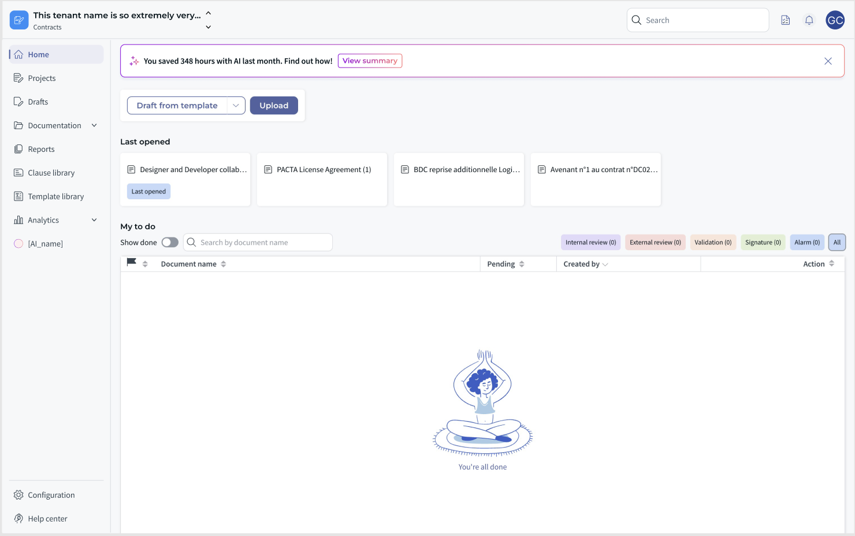Click the Template library icon
Viewport: 855px width, 536px height.
point(18,196)
